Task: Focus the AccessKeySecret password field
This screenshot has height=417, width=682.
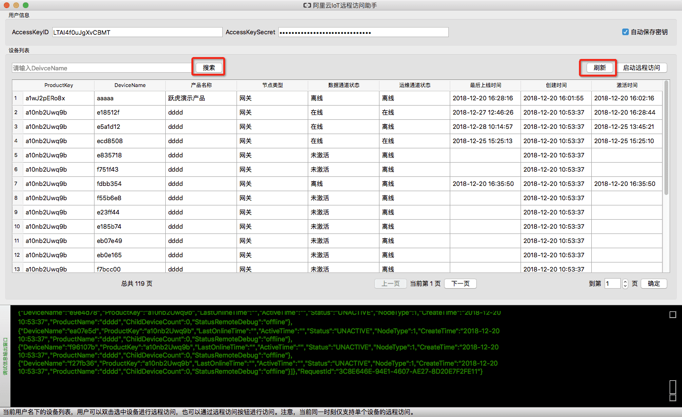Action: coord(363,32)
